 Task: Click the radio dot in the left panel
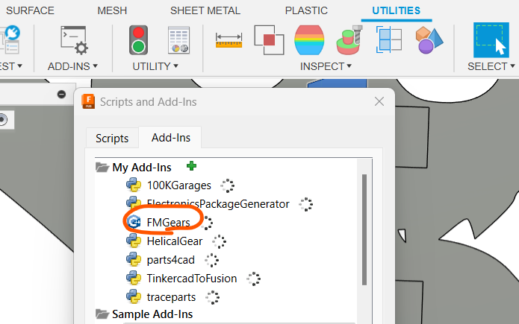click(3, 119)
